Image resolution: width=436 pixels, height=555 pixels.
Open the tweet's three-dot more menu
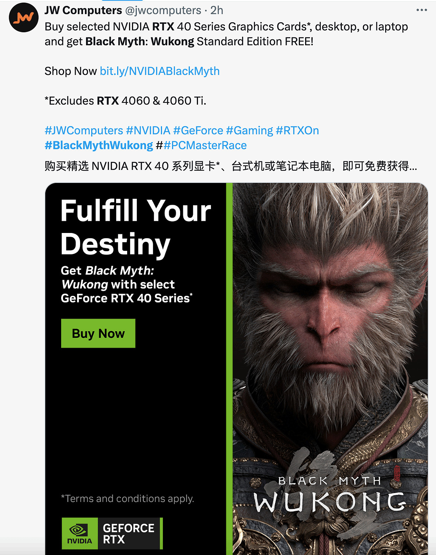click(x=422, y=10)
